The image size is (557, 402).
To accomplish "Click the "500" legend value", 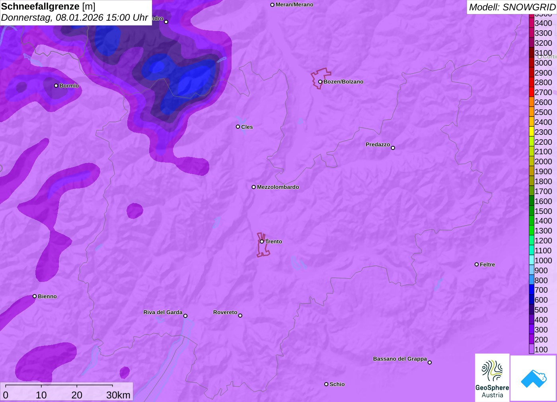I will click(x=541, y=310).
